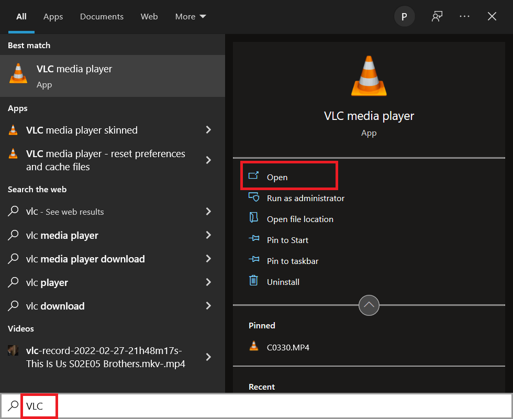This screenshot has width=513, height=419.
Task: Click the P user account avatar
Action: point(404,16)
